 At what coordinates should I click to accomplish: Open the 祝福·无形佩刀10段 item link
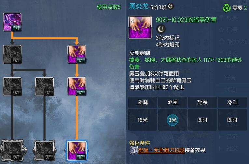(161, 150)
